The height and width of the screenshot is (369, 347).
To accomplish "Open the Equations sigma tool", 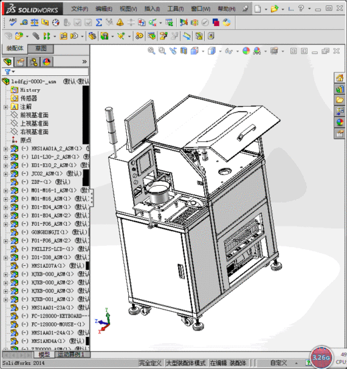I will coord(99,23).
